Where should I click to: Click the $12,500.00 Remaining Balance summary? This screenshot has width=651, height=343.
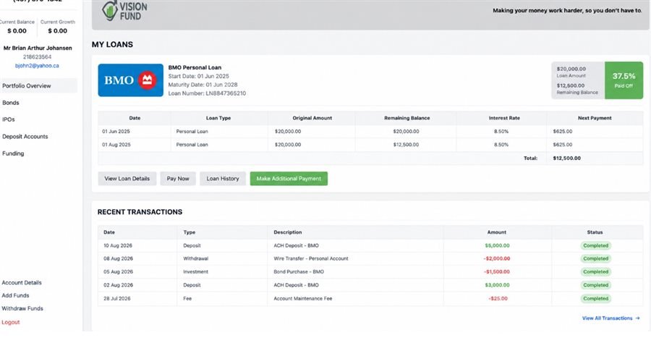(577, 88)
